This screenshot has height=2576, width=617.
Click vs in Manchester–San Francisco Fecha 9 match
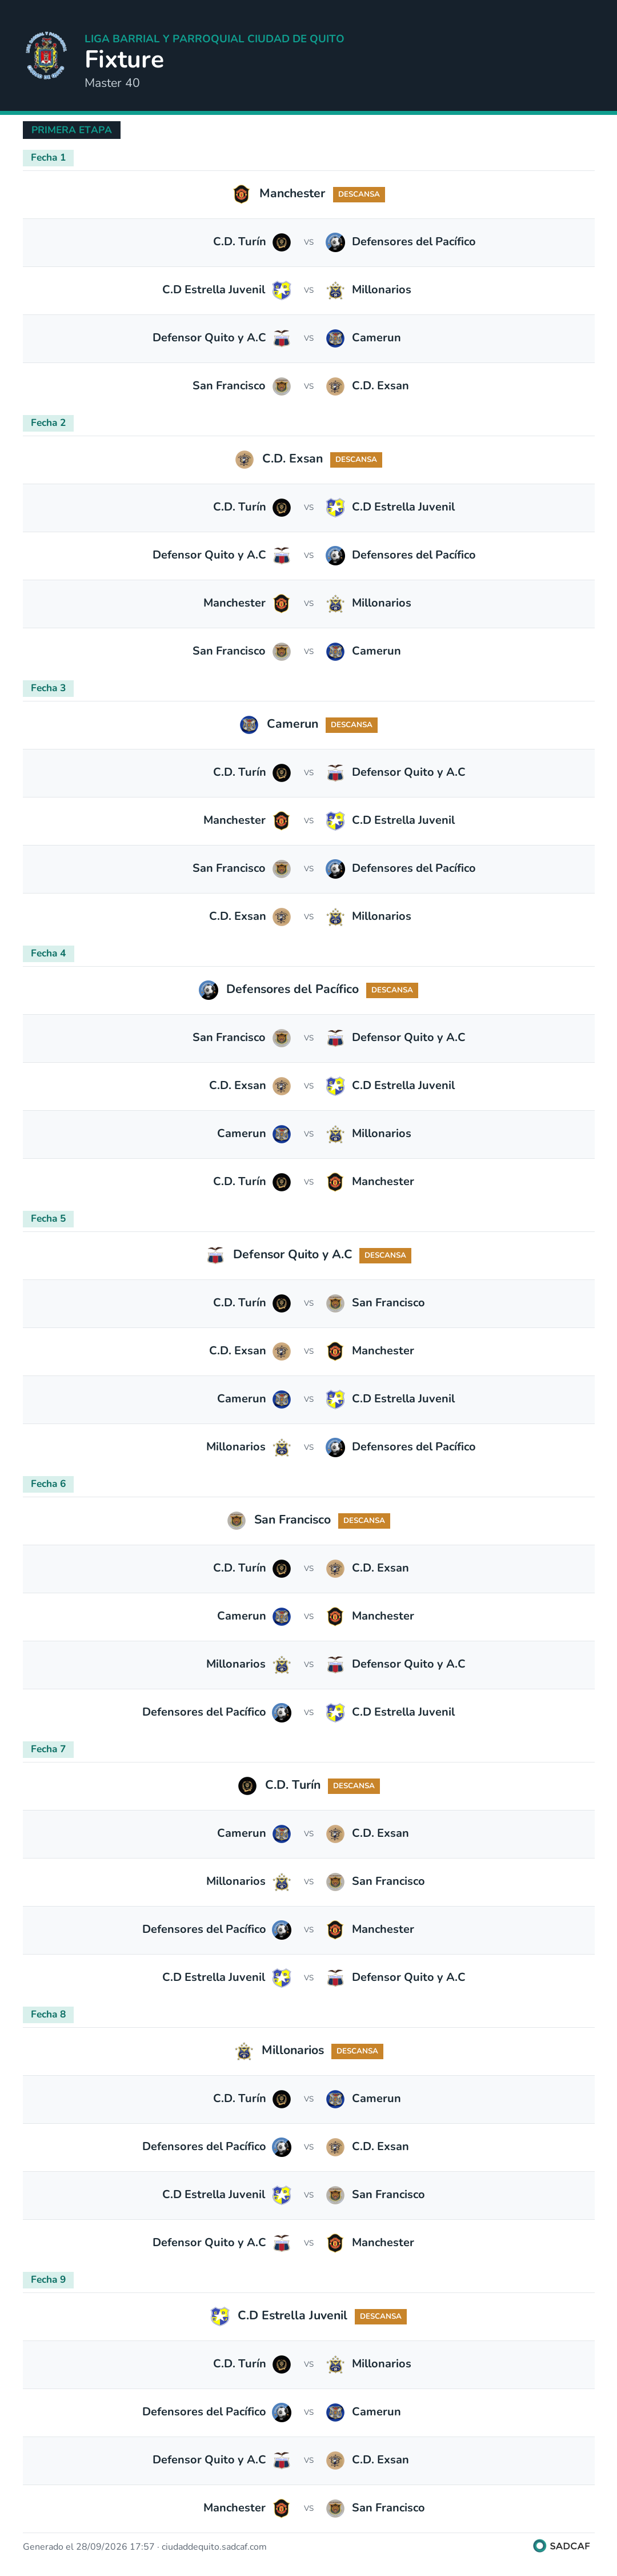[308, 2508]
